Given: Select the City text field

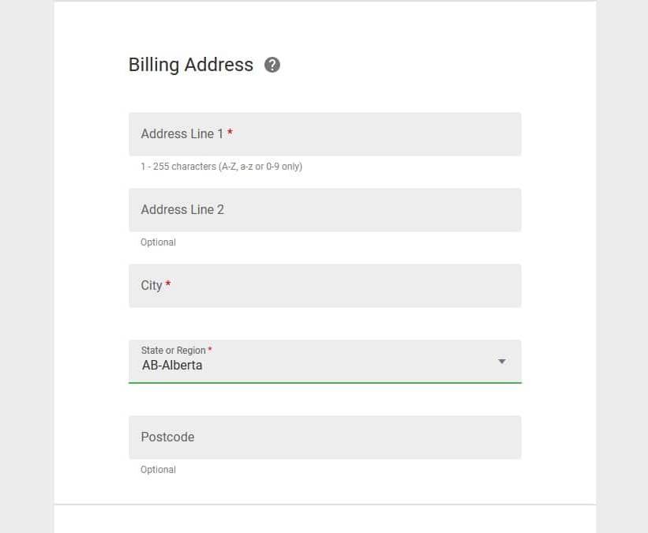Looking at the screenshot, I should point(325,286).
